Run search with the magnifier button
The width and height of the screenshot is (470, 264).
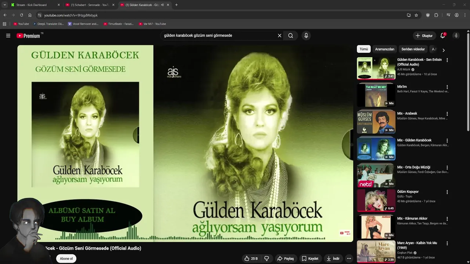pyautogui.click(x=290, y=36)
